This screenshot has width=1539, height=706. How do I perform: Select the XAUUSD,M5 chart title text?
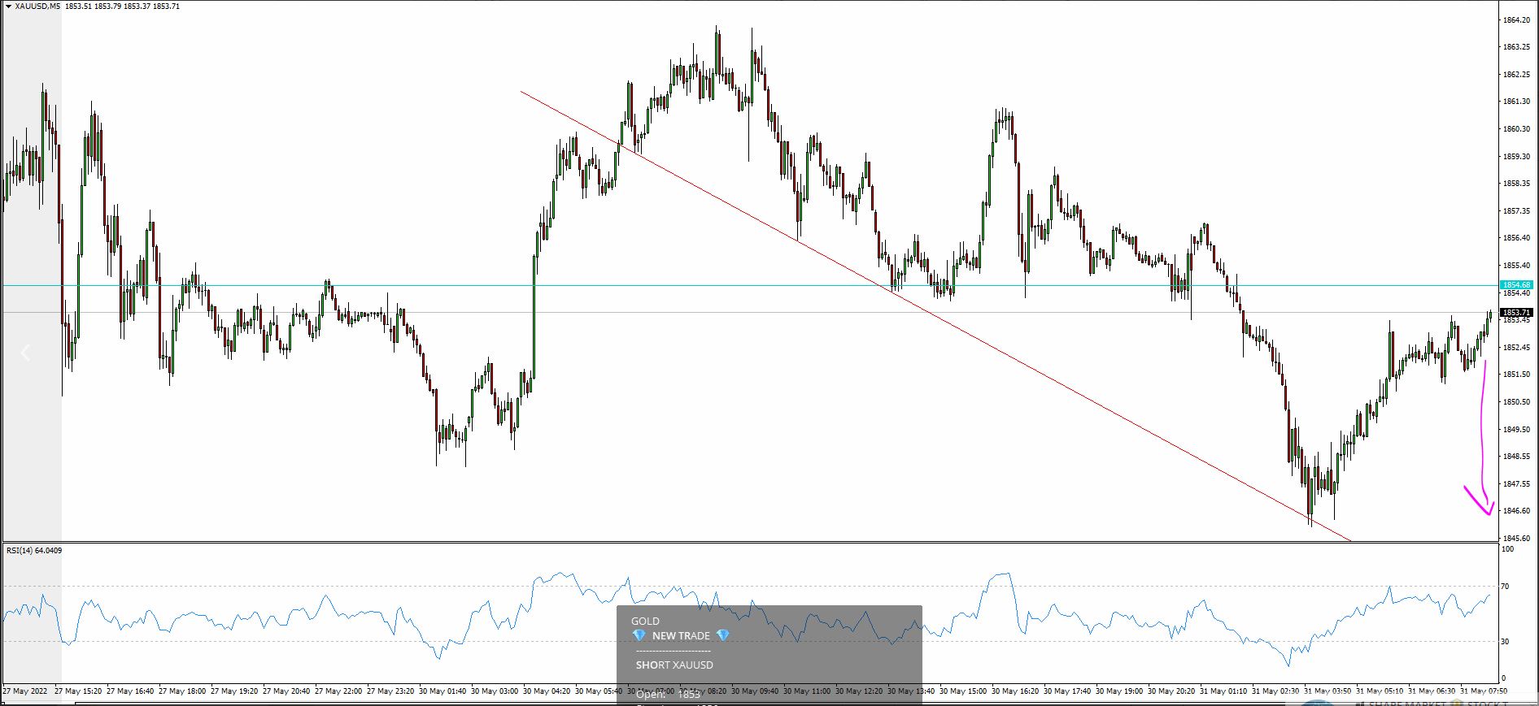tap(37, 6)
